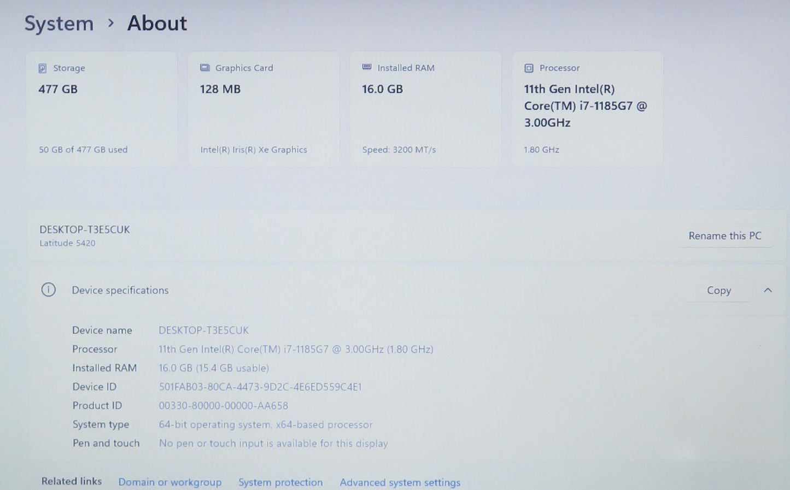
Task: Click the Graphics Card monitor icon
Action: pos(205,68)
